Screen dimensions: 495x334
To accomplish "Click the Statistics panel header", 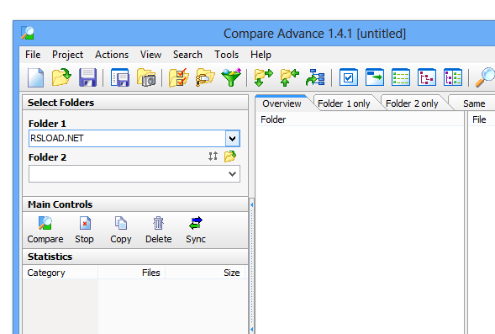I will coord(135,257).
